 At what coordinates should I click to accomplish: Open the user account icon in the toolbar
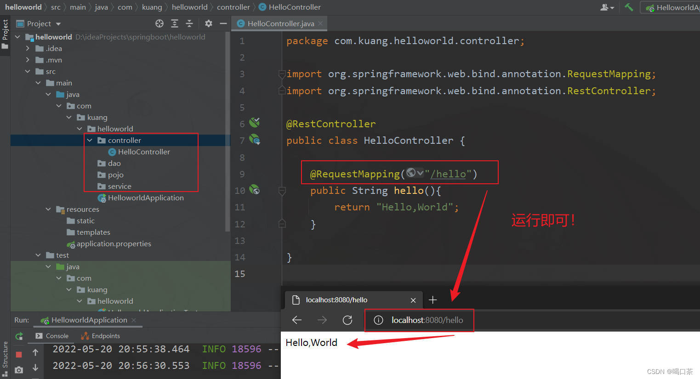(607, 7)
